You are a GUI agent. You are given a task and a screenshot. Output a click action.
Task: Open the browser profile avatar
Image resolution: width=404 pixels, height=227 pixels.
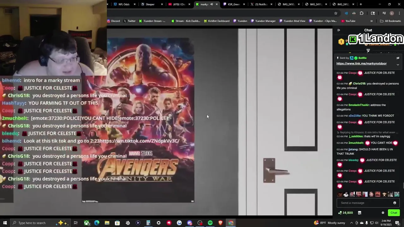392,13
